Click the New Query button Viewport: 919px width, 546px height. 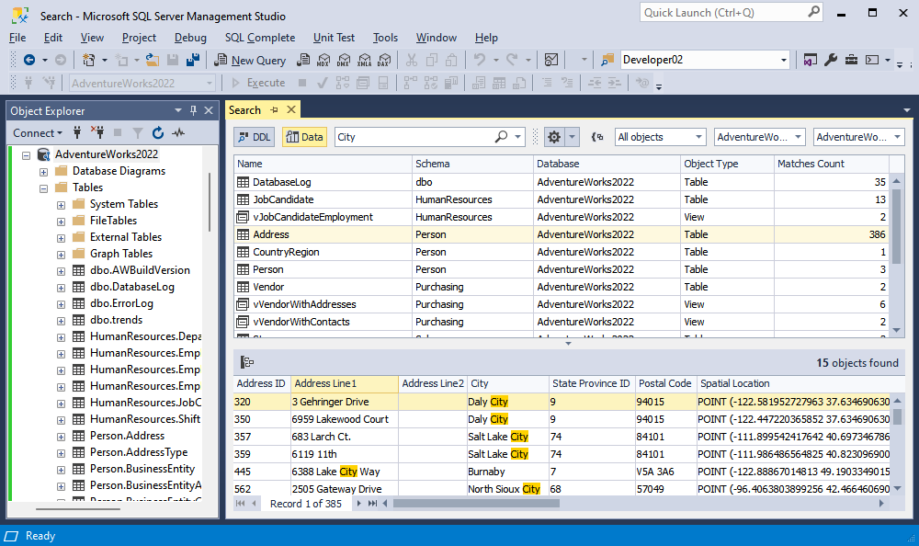(x=250, y=60)
